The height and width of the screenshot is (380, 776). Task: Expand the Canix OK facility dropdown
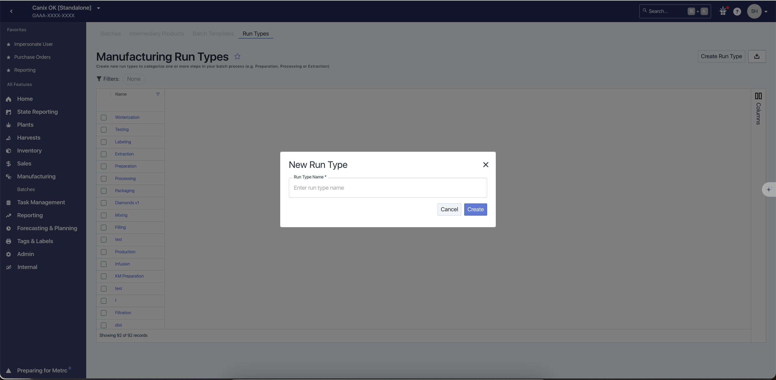(99, 8)
